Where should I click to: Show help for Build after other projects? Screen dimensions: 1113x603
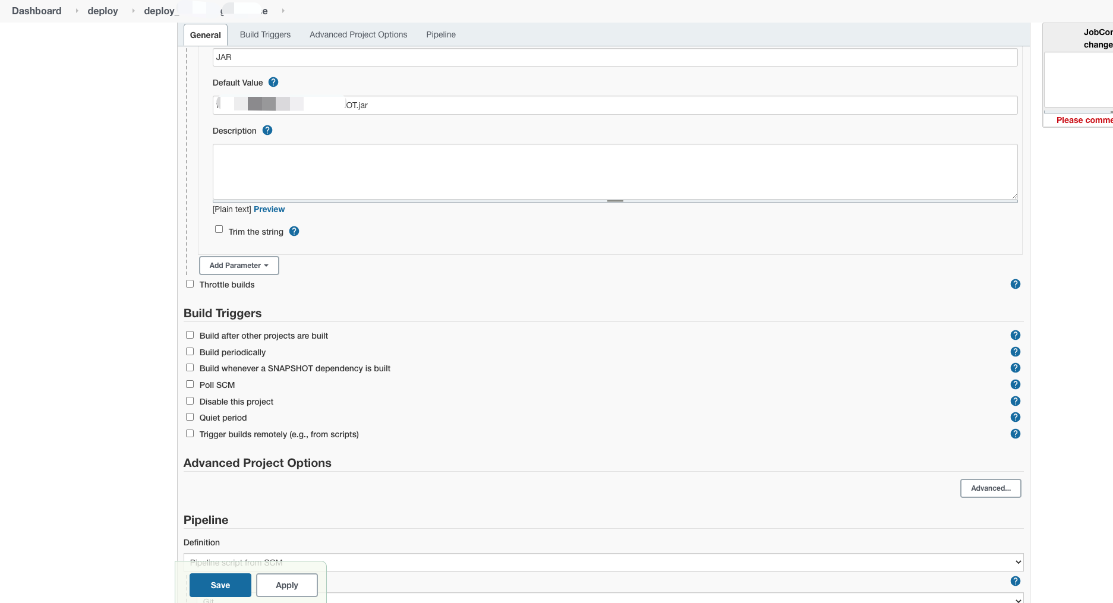click(1016, 335)
